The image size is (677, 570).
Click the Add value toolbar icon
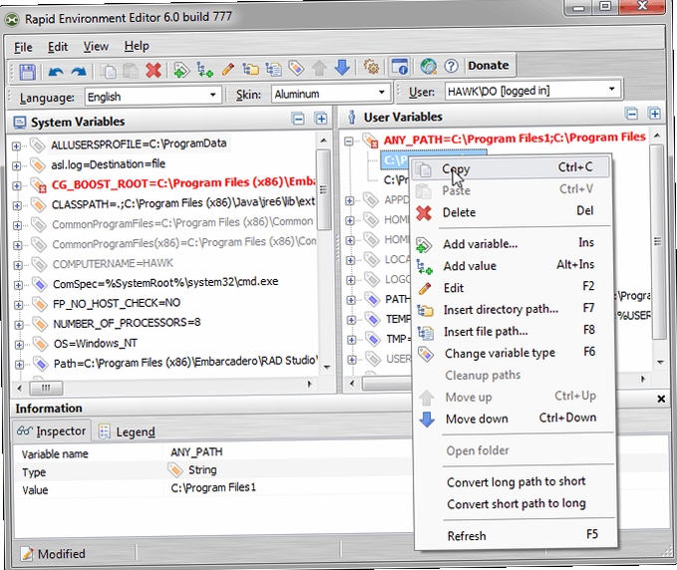pyautogui.click(x=204, y=70)
